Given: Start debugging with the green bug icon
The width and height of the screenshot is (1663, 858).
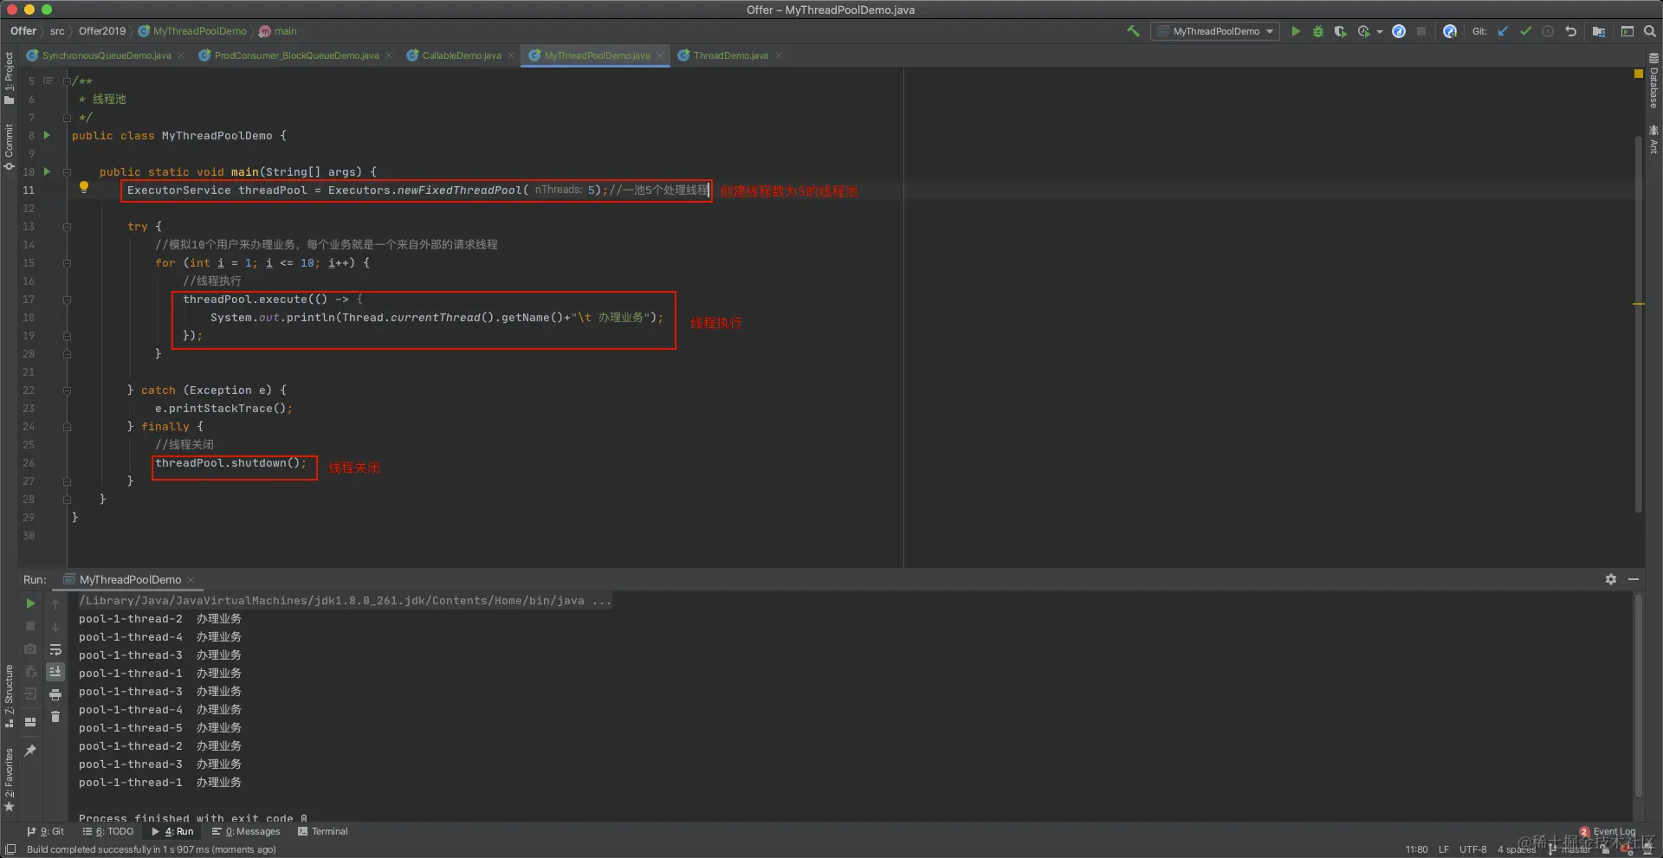Looking at the screenshot, I should [1318, 31].
